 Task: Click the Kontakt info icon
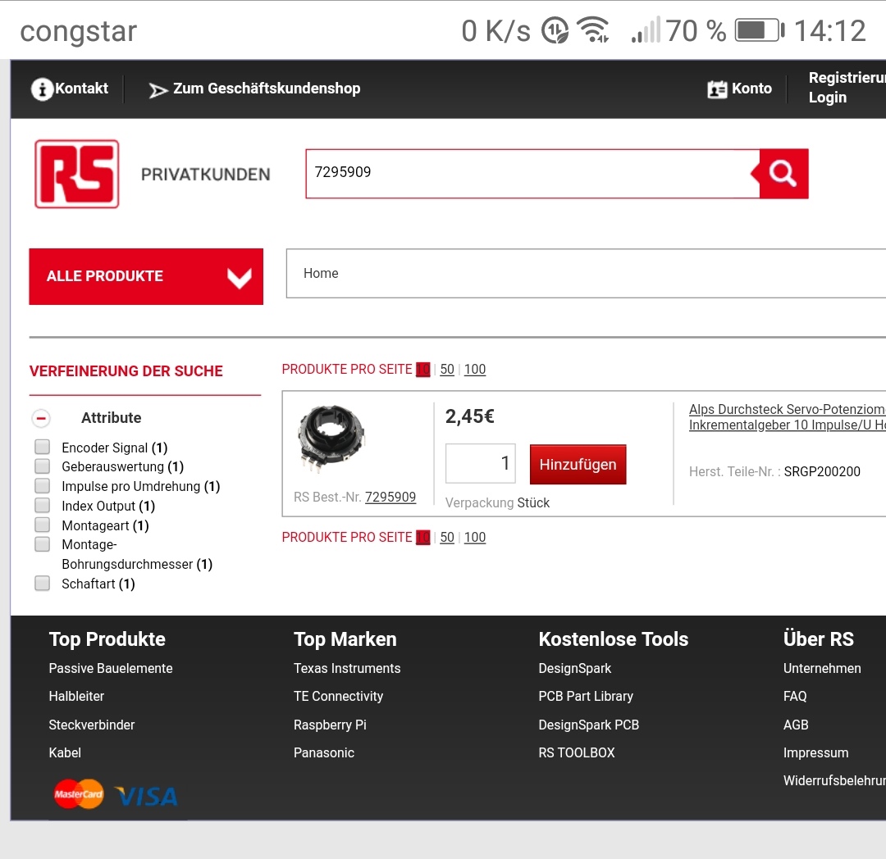pyautogui.click(x=42, y=89)
